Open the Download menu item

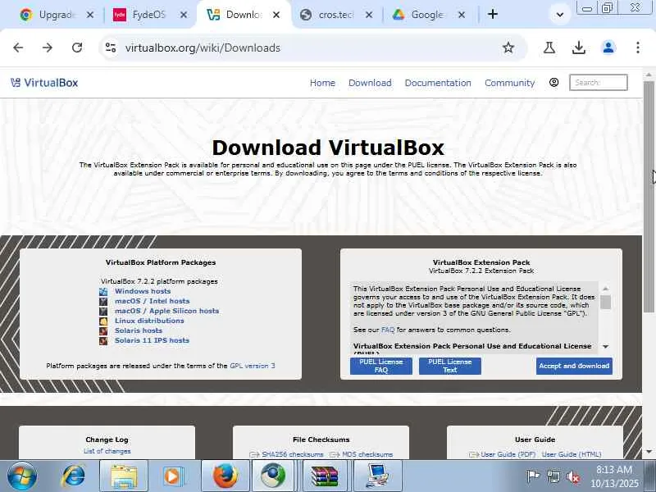[x=370, y=83]
